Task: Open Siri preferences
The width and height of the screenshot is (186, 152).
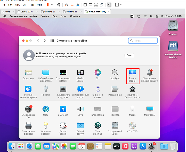Action: 98,75
